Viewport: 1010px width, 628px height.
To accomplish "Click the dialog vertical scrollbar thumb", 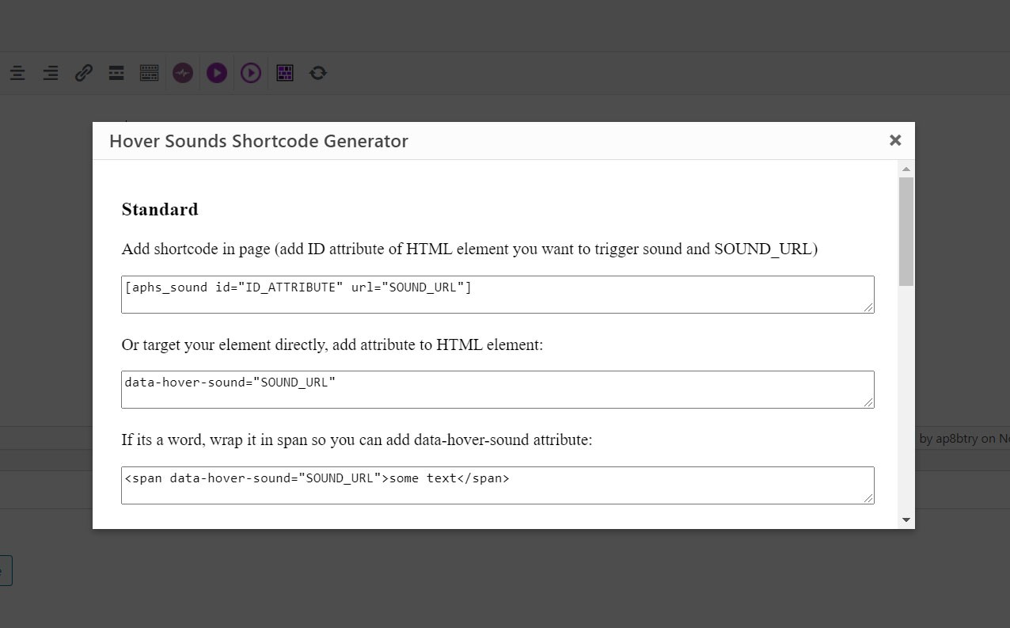I will pos(906,230).
